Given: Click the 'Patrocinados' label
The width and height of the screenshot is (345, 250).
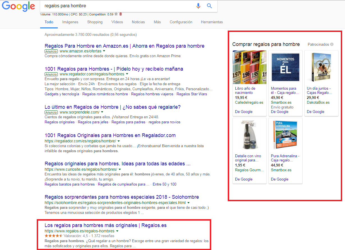Looking at the screenshot, I should coord(318,44).
